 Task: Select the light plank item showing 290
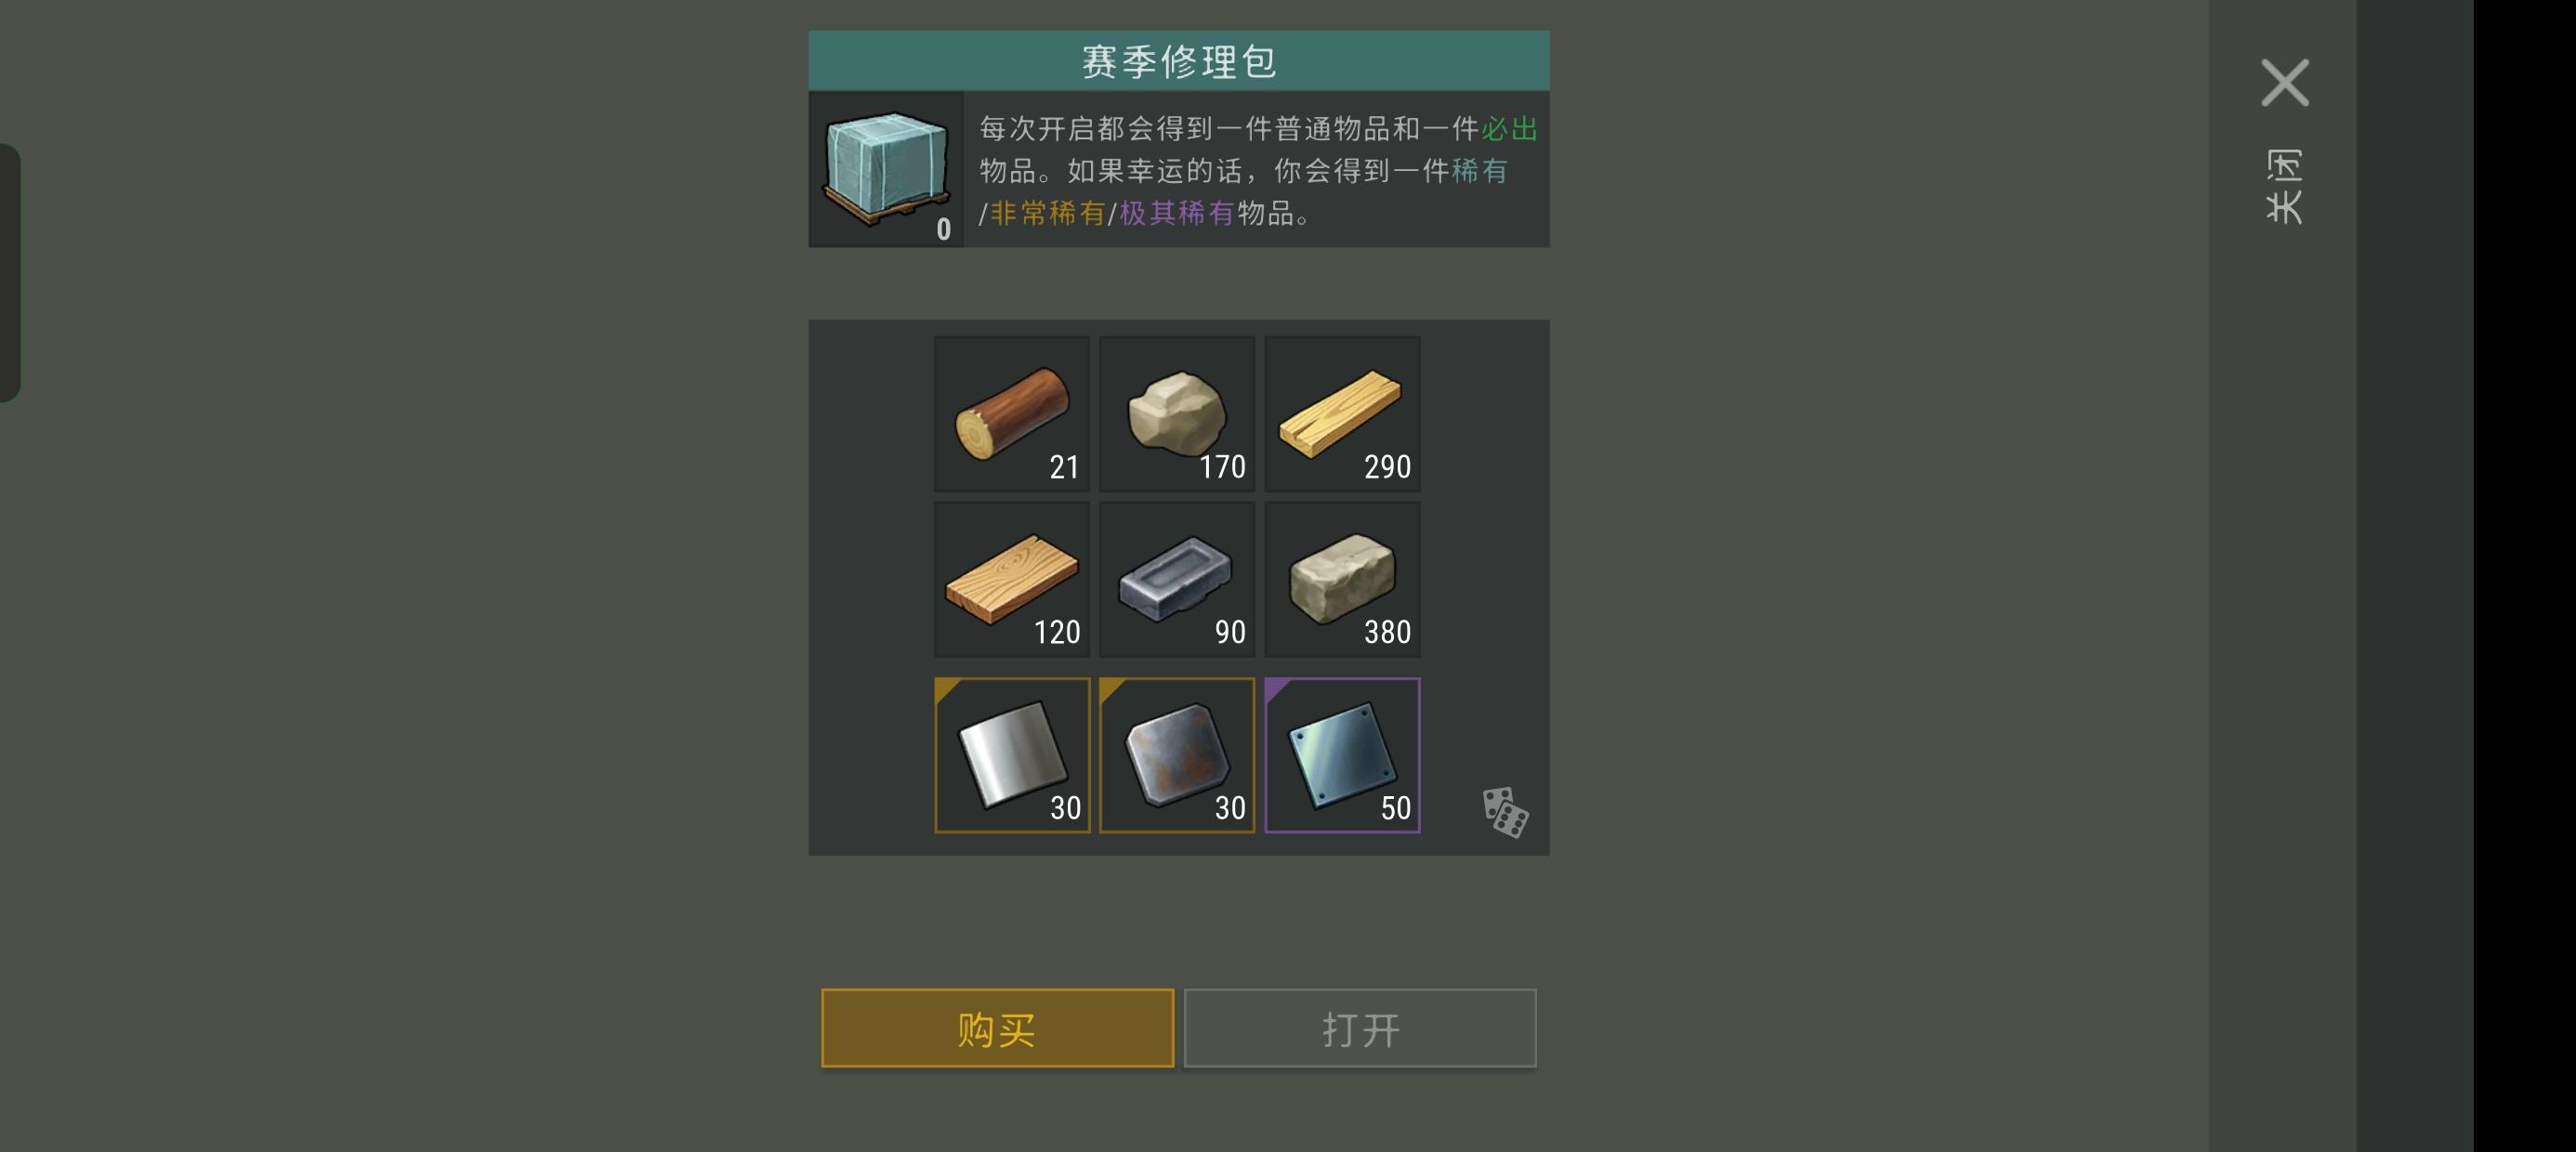click(1342, 413)
